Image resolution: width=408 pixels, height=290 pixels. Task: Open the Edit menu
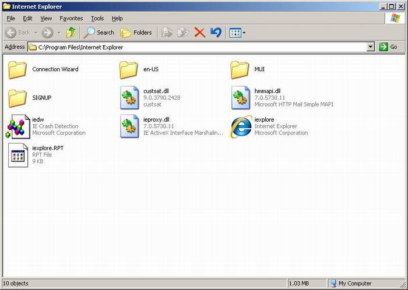pyautogui.click(x=27, y=19)
